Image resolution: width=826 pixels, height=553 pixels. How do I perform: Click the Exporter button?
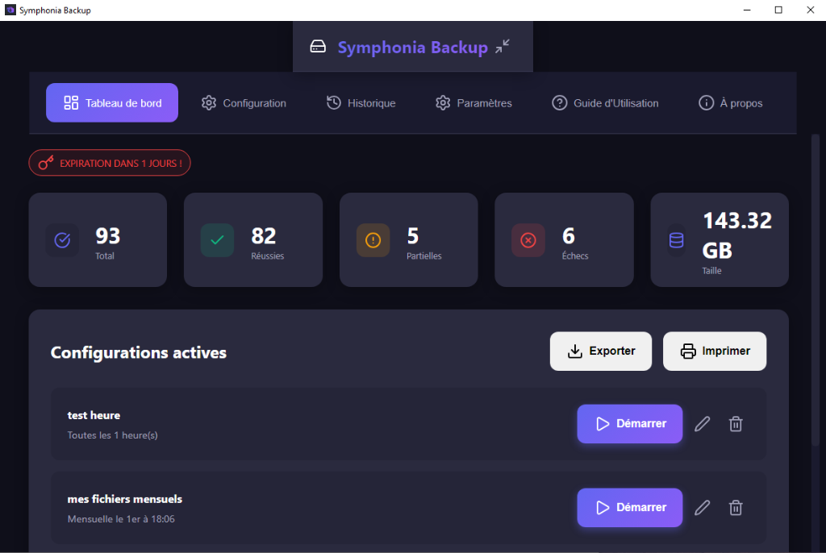(x=600, y=351)
